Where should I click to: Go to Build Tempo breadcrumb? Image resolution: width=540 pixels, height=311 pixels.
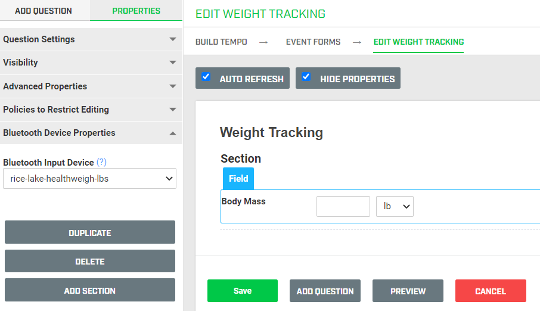tap(221, 42)
